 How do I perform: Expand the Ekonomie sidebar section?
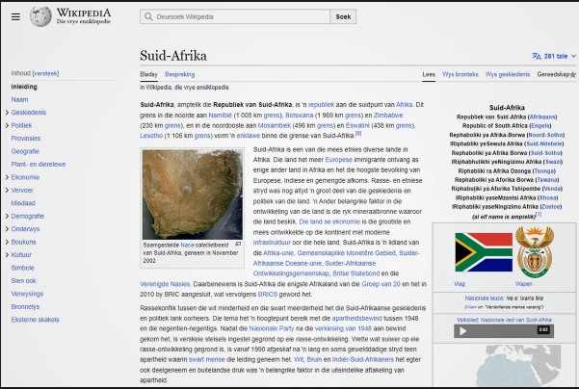coord(5,177)
